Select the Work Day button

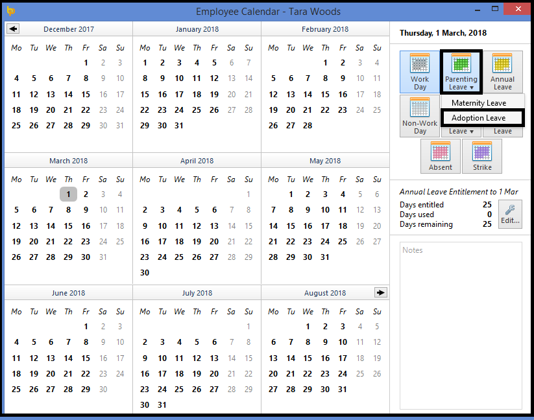pyautogui.click(x=420, y=72)
